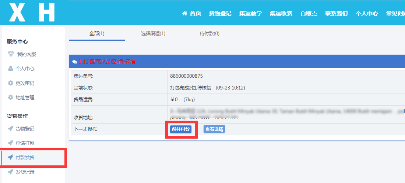Viewport: 405px width, 183px height.
Task: Open 自取点 from the top navigation
Action: pyautogui.click(x=309, y=14)
